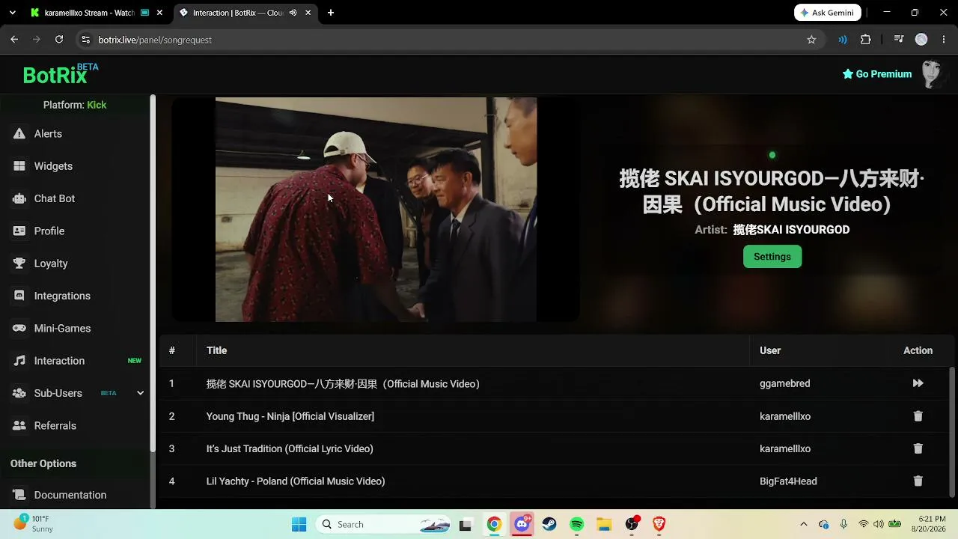
Task: Click the song video player thumbnail
Action: point(376,210)
